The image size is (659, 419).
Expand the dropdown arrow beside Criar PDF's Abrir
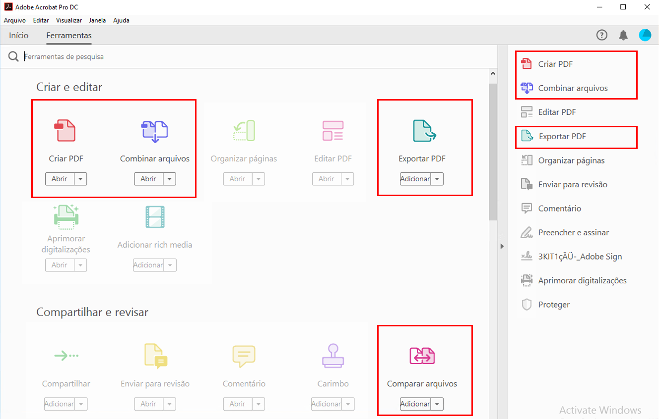click(x=81, y=179)
